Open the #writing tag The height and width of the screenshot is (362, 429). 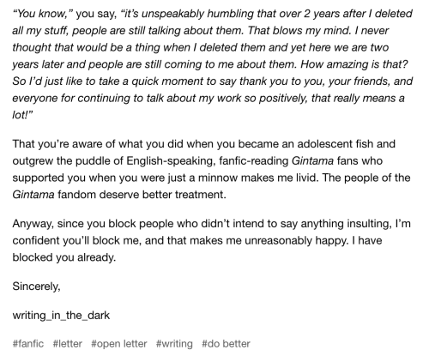pos(174,343)
